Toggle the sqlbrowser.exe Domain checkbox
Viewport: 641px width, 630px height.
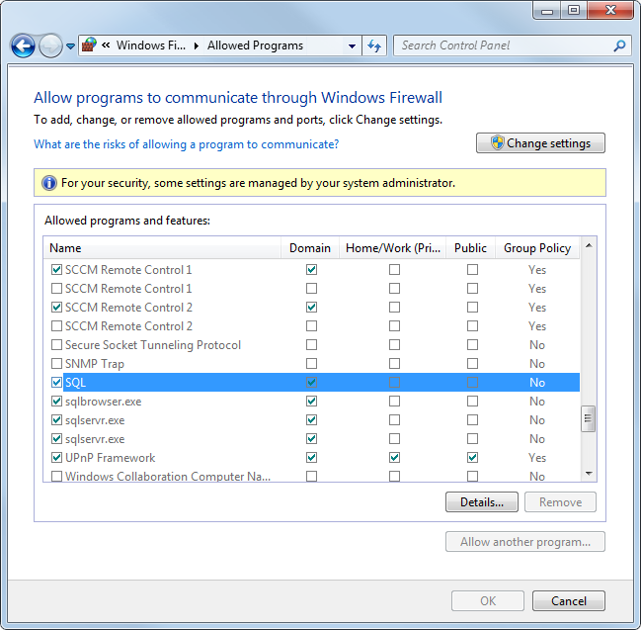click(x=311, y=402)
